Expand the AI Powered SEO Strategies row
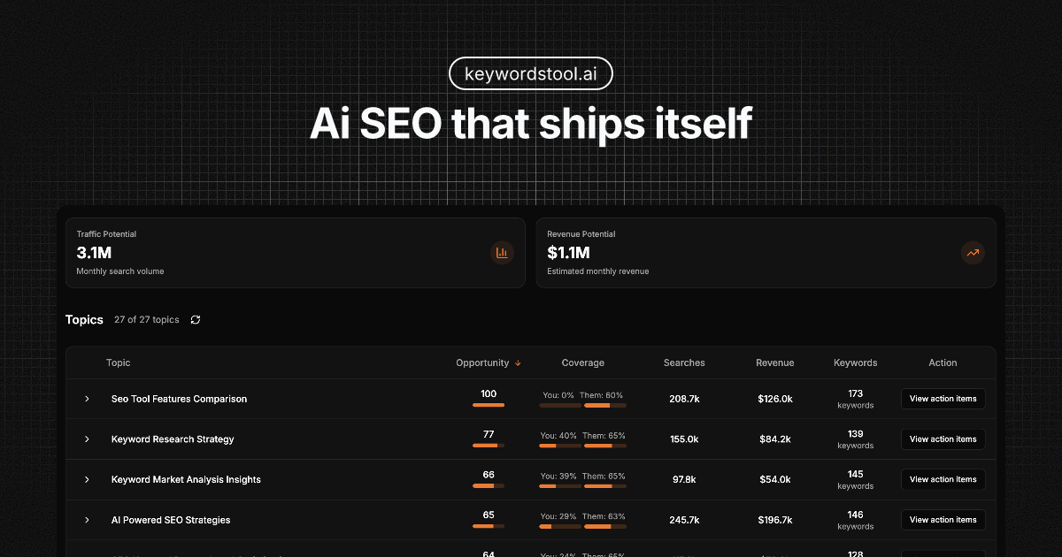The image size is (1062, 557). pos(86,520)
